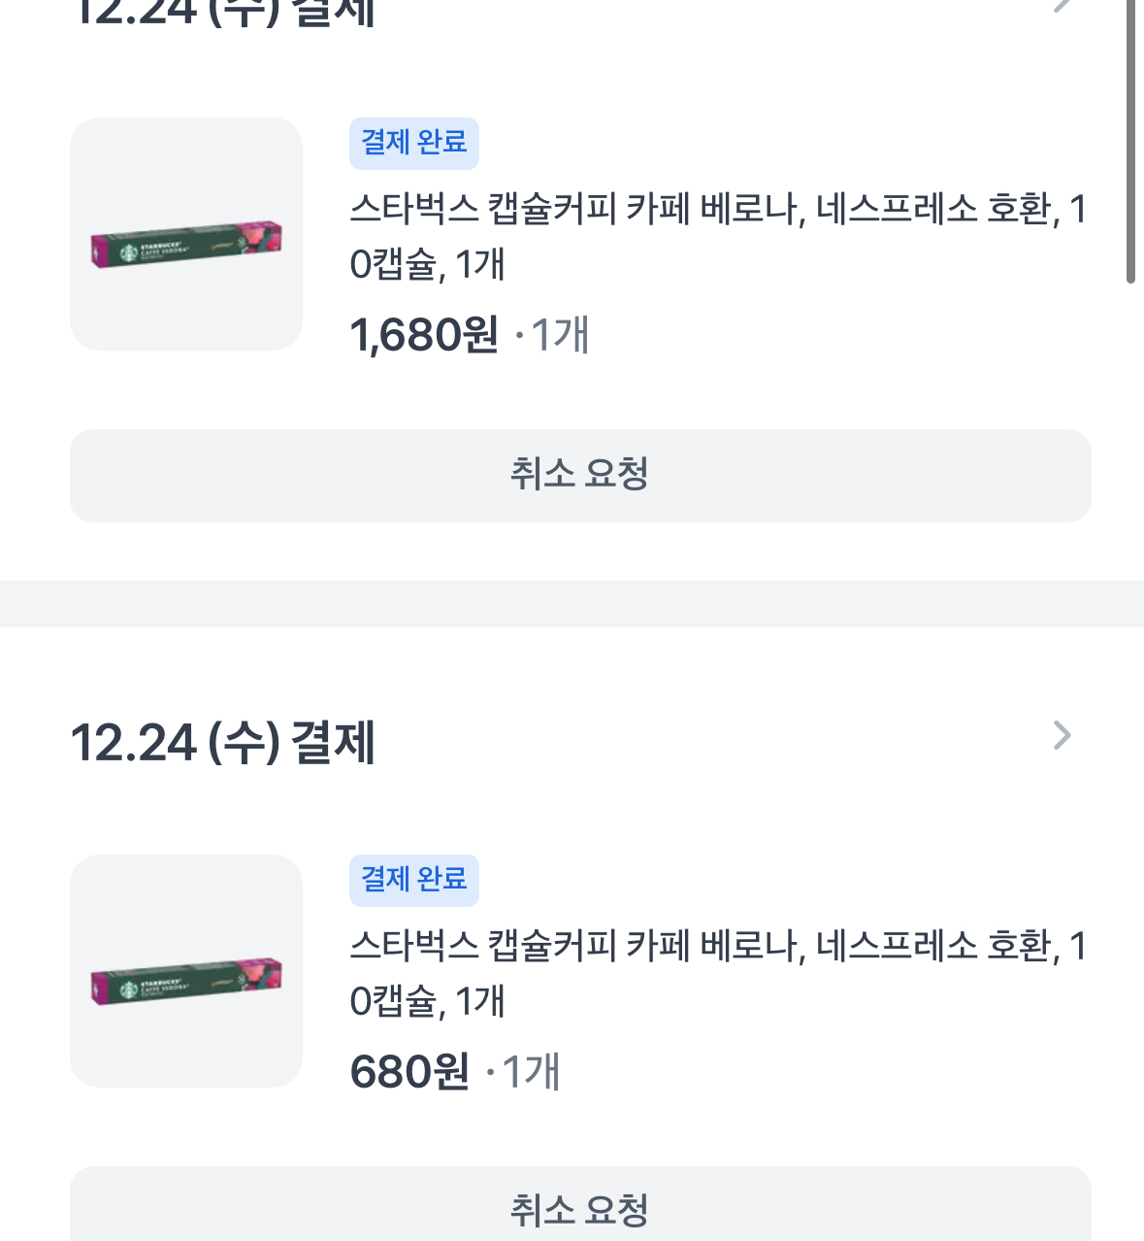Click the 680원 price text
1144x1241 pixels.
pyautogui.click(x=409, y=1073)
